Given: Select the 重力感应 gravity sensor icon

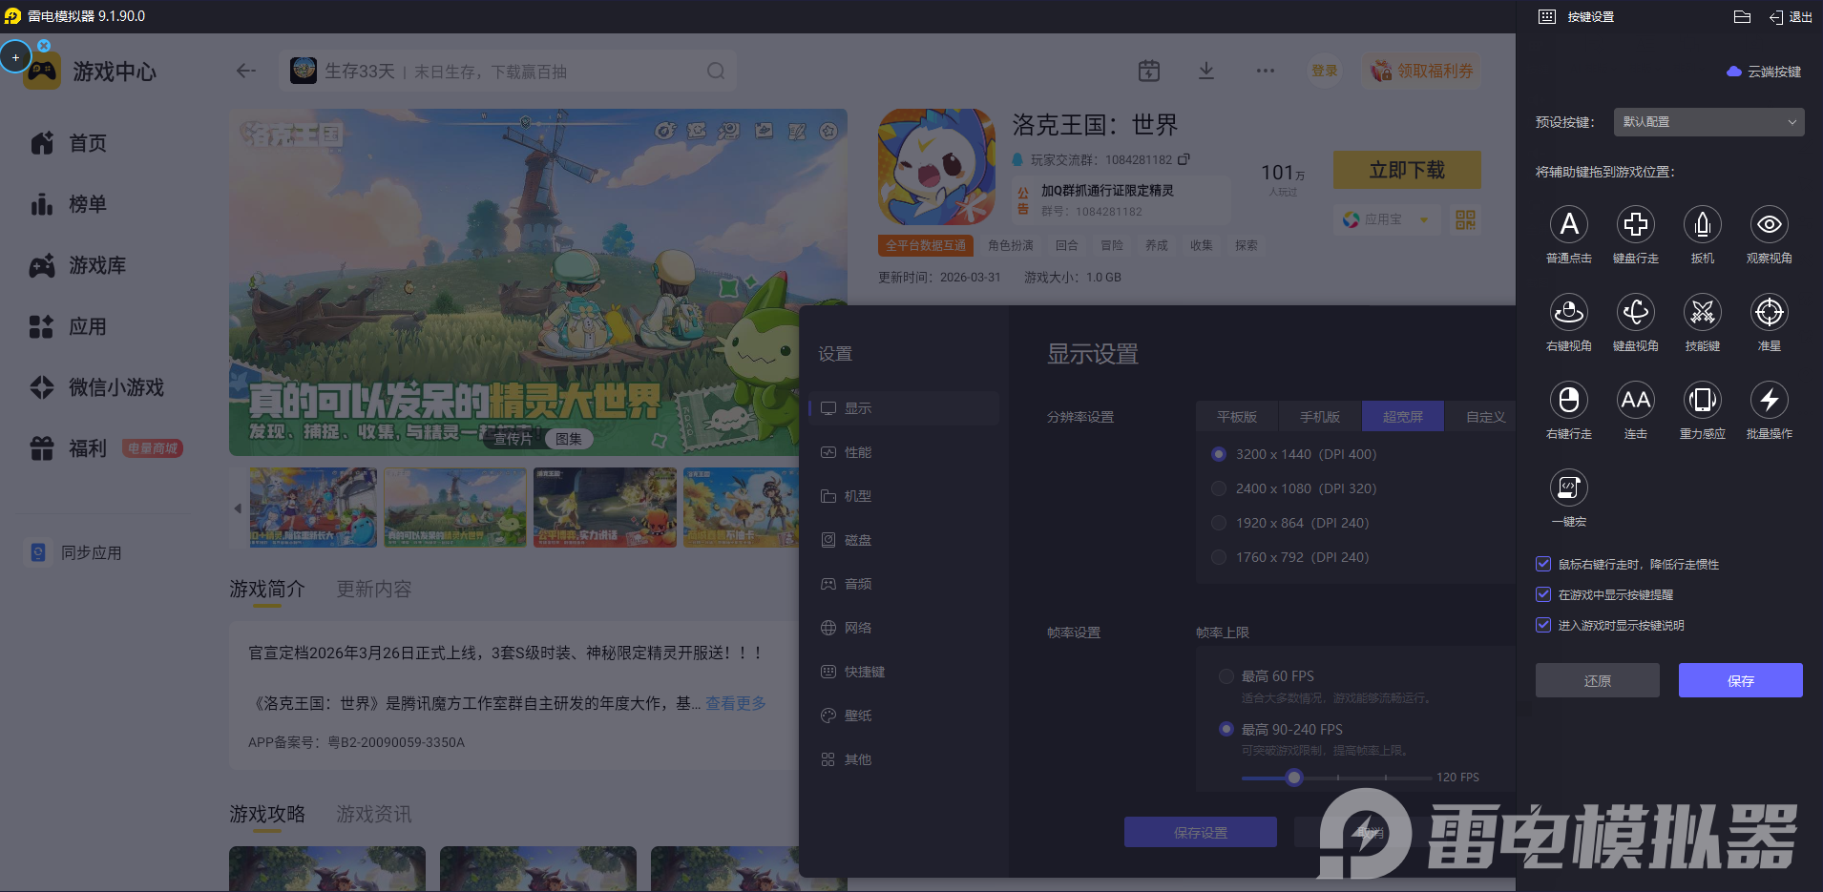Looking at the screenshot, I should pyautogui.click(x=1702, y=400).
